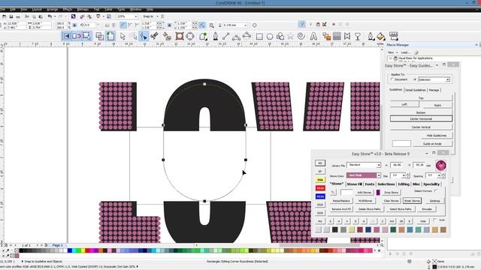The image size is (481, 270).
Task: Switch to the Selections tab
Action: (x=386, y=184)
